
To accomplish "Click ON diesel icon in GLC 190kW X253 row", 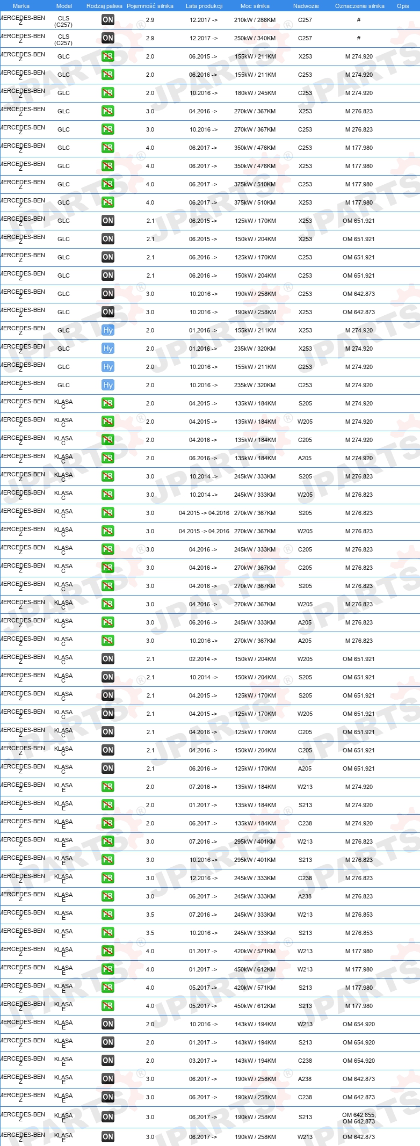I will click(108, 312).
